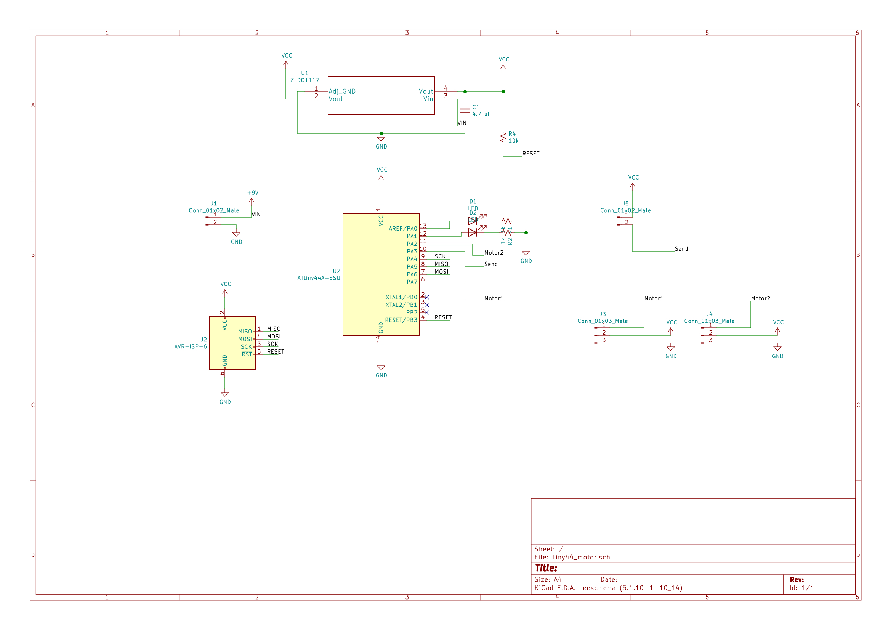Click the upper LED diode symbol on PA0
The height and width of the screenshot is (630, 891).
(x=473, y=221)
